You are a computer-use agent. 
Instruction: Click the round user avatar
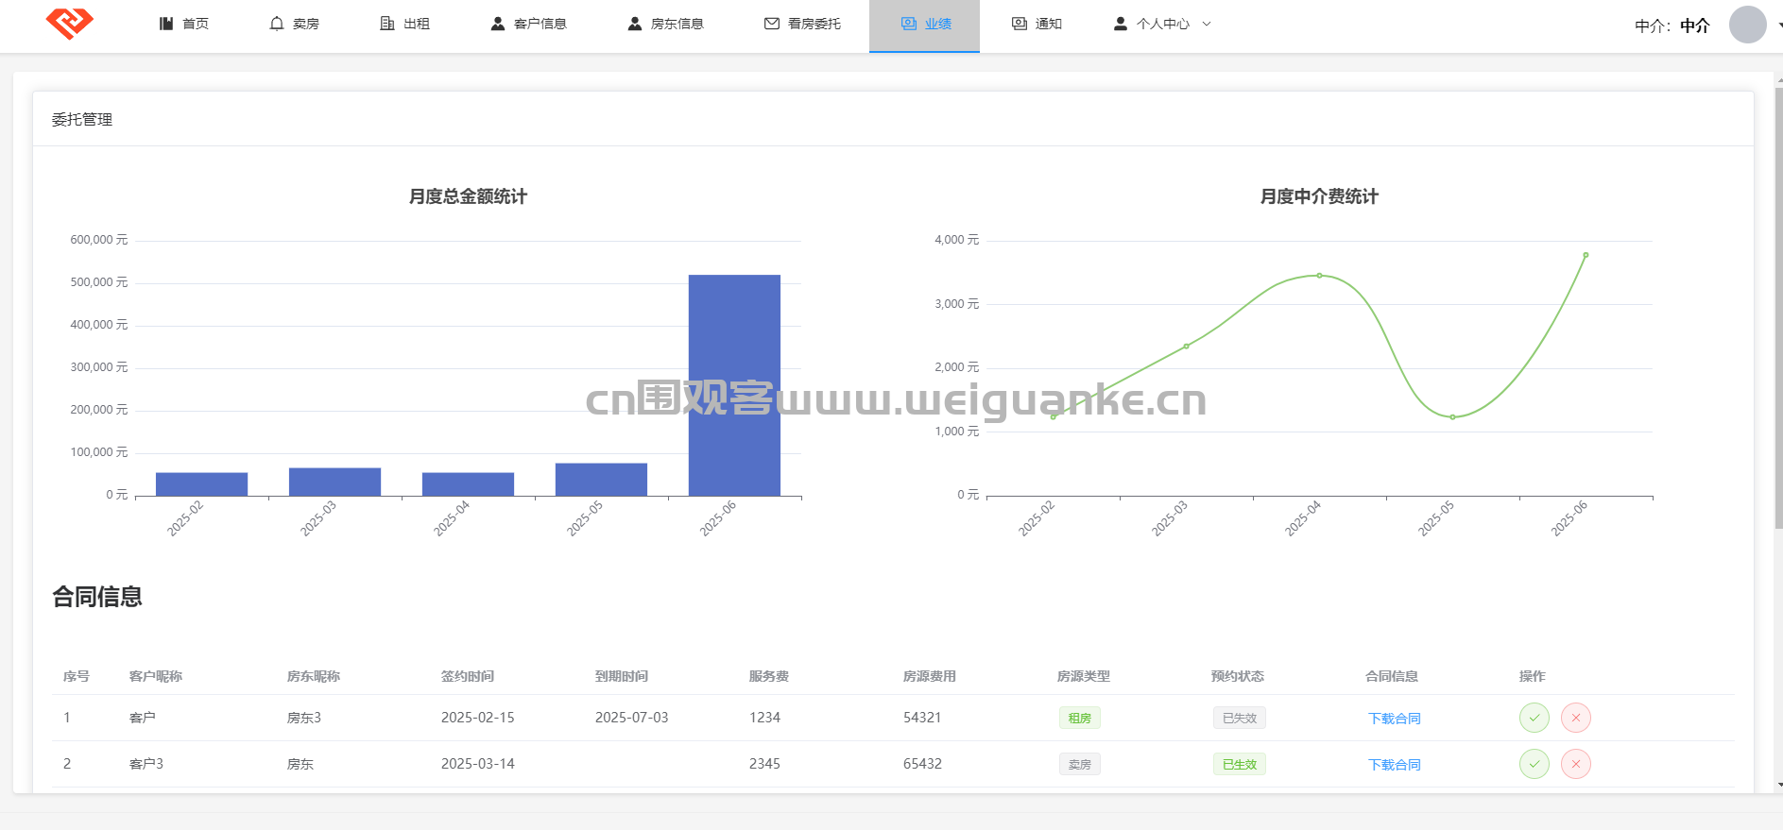(x=1748, y=25)
